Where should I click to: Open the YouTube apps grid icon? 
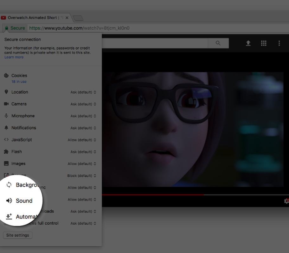point(264,43)
